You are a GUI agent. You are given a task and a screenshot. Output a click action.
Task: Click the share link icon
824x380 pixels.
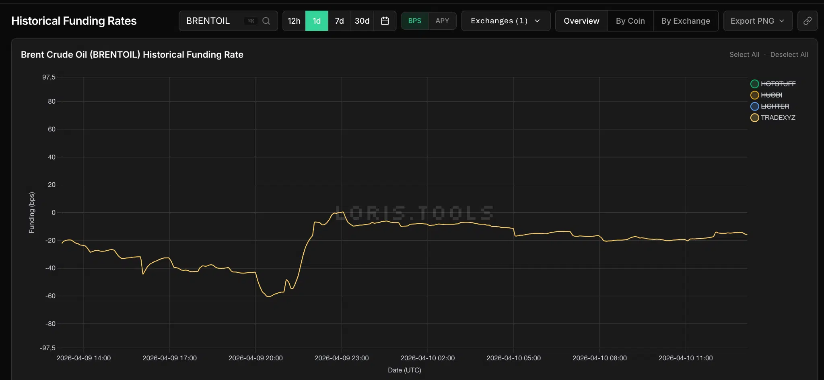pos(808,20)
